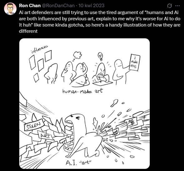Click the "I made this" paper drawing
This screenshot has height=171, width=184.
(134, 62)
